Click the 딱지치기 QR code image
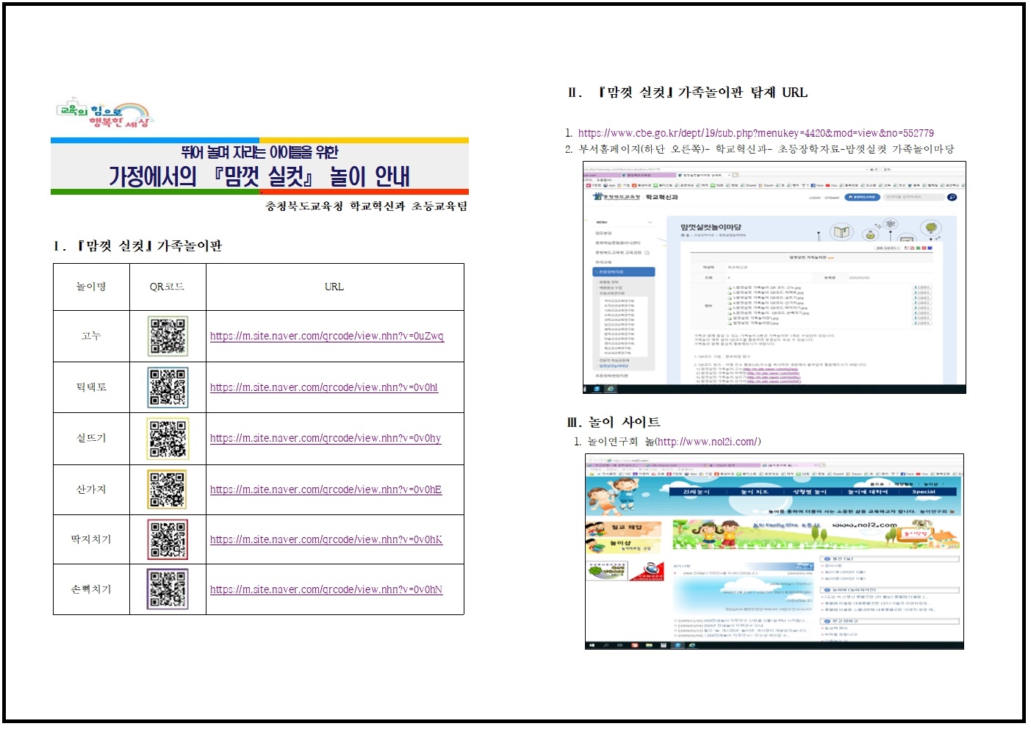Screen dimensions: 1031x729 point(168,539)
